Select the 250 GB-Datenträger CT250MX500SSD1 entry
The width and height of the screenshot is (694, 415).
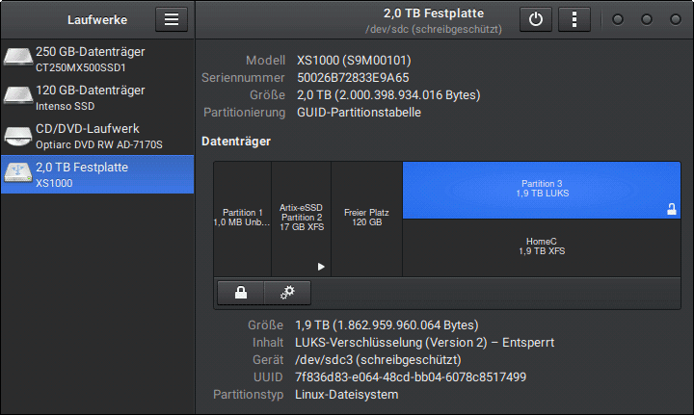click(x=97, y=59)
